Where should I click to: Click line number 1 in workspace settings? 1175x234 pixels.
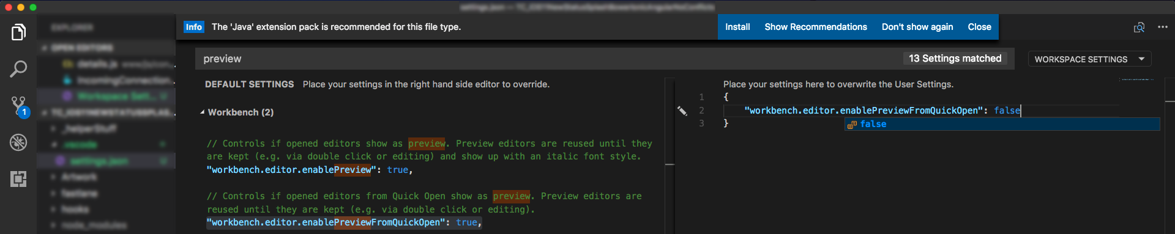701,97
